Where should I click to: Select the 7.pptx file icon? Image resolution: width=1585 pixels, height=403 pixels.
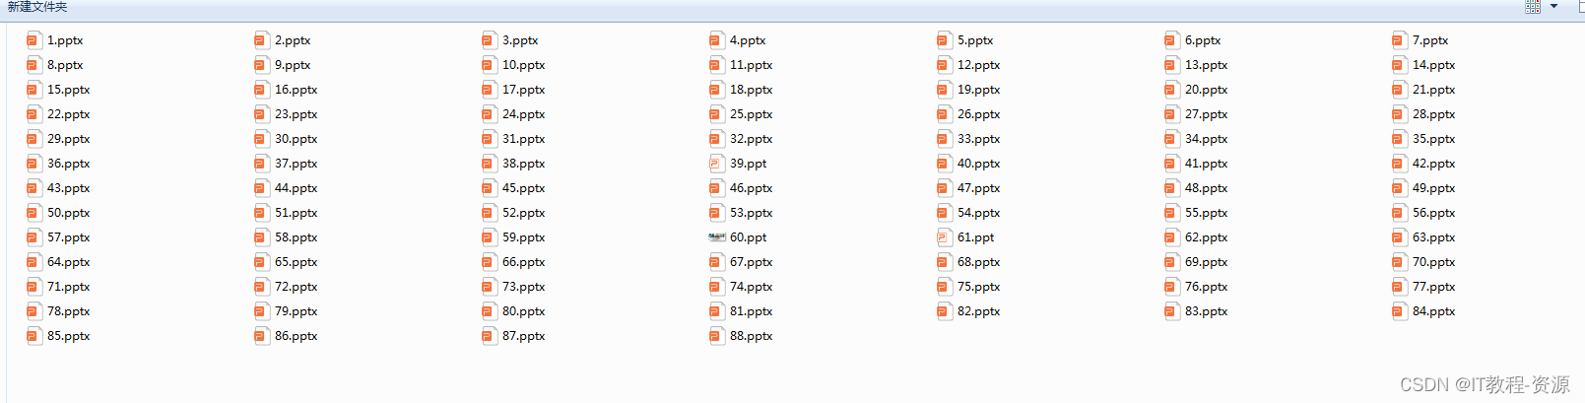click(1399, 40)
